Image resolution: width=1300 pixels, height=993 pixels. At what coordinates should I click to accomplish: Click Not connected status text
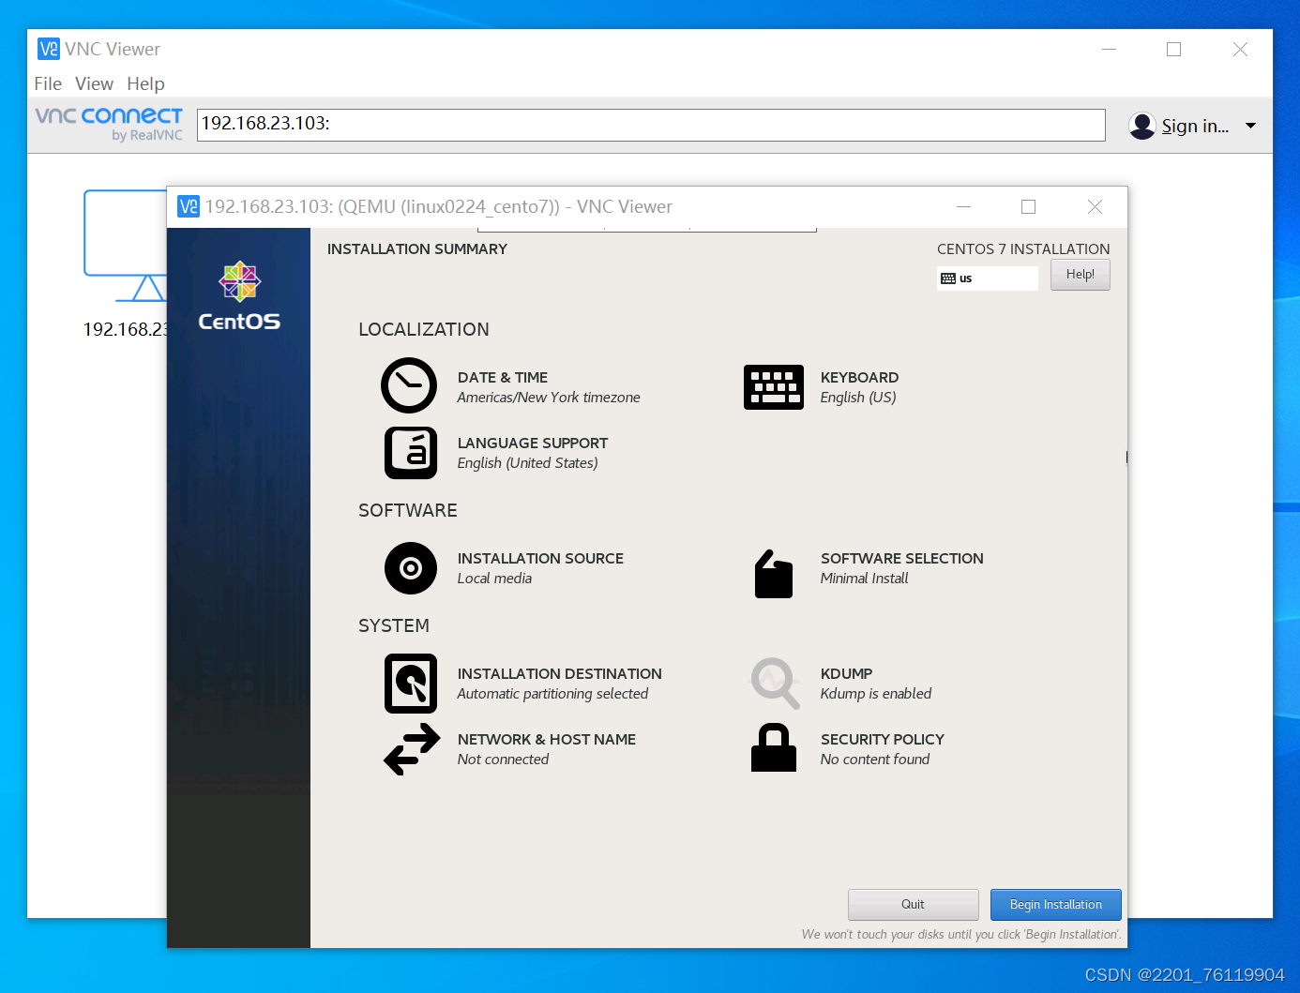click(x=503, y=760)
